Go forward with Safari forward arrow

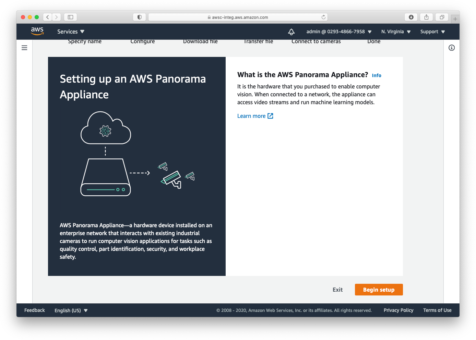[57, 17]
